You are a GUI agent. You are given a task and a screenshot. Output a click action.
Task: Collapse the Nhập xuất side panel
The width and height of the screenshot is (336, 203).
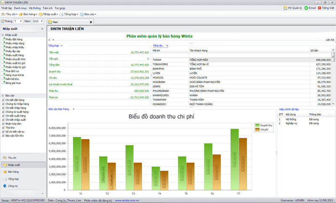click(x=42, y=29)
